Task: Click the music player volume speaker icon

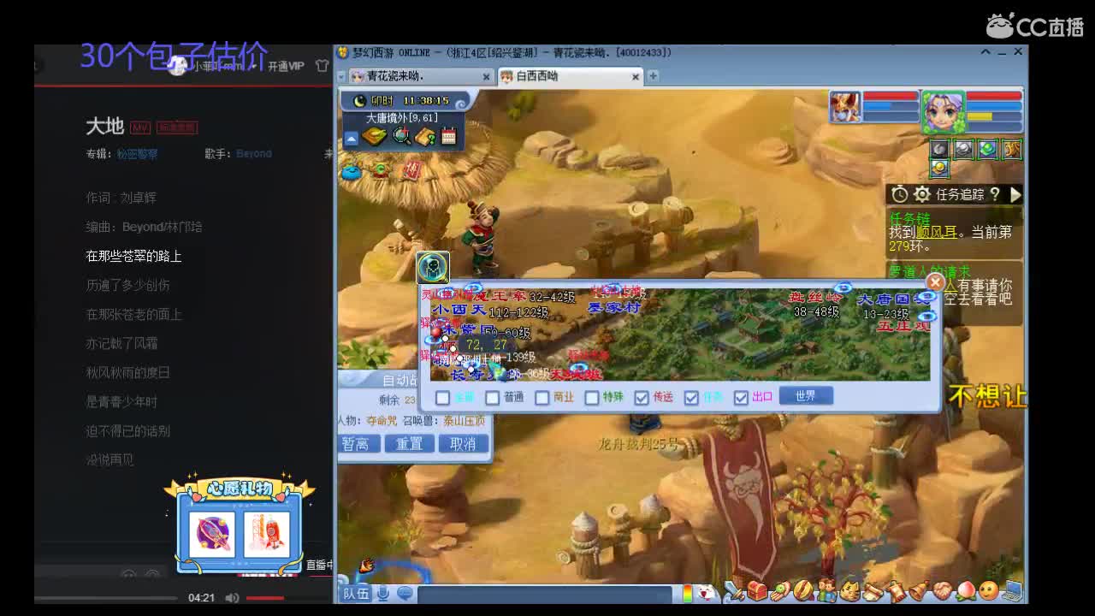Action: (232, 598)
